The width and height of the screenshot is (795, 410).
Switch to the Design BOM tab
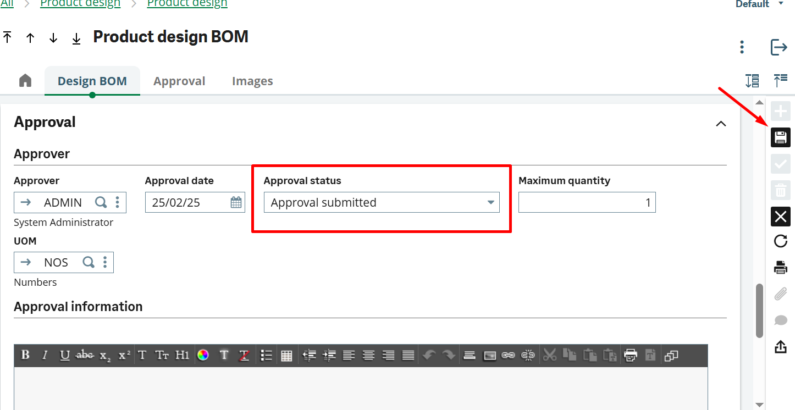(92, 81)
